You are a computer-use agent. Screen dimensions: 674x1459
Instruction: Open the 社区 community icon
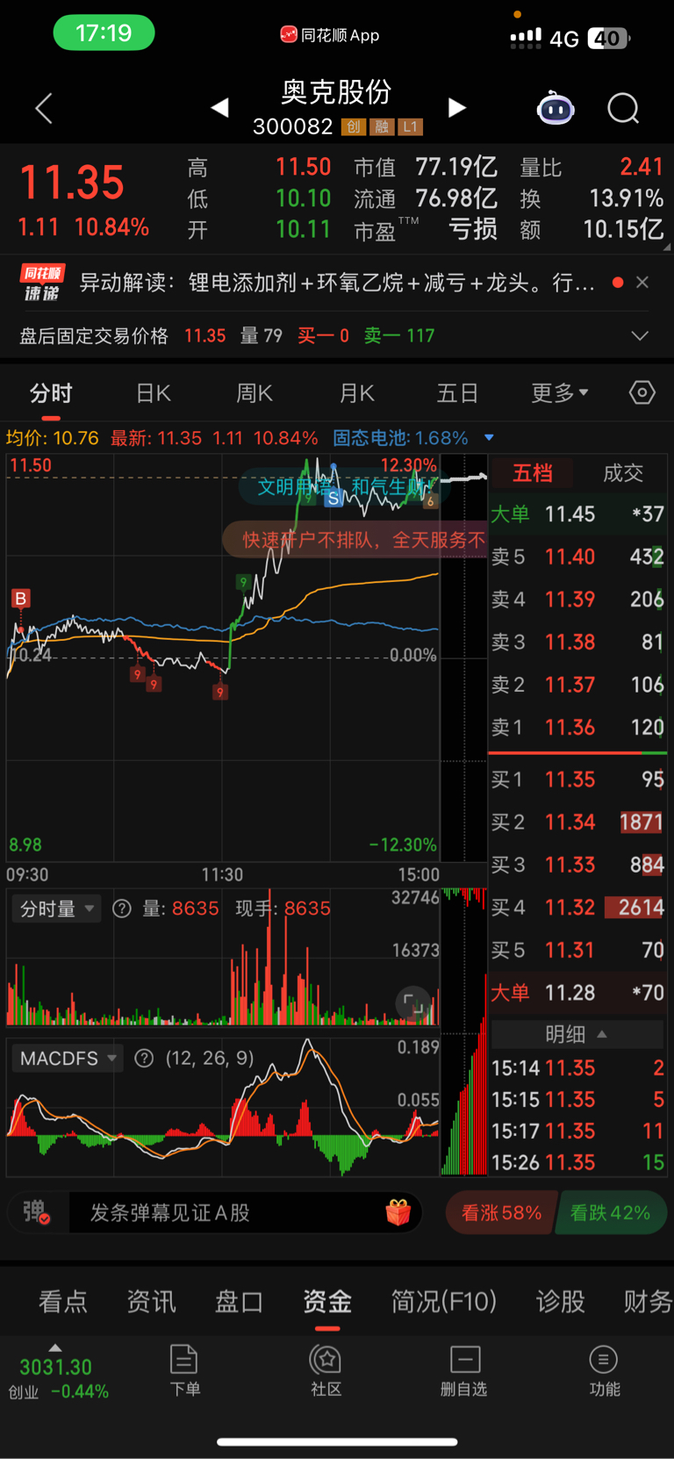326,1370
